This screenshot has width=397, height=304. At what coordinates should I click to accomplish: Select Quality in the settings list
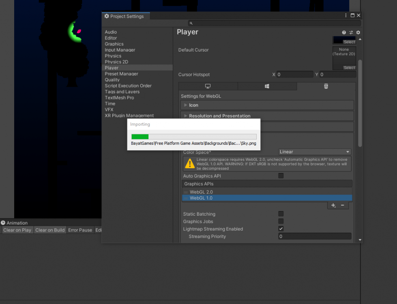tap(112, 80)
